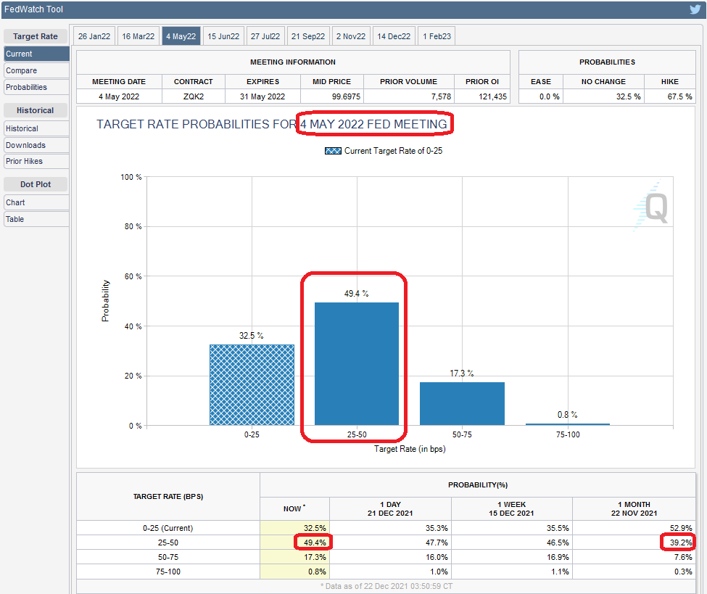Click the hatched 0-25 bar in chart

pos(252,384)
